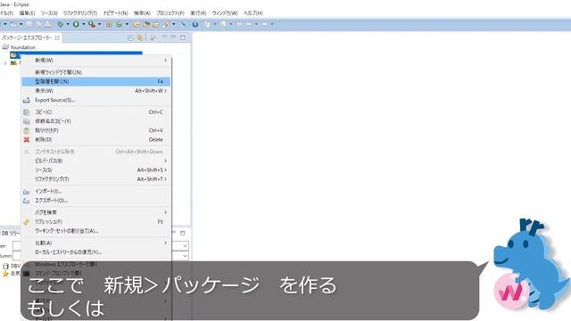The height and width of the screenshot is (321, 571).
Task: Switch to the DB ツリー tab
Action: click(11, 234)
